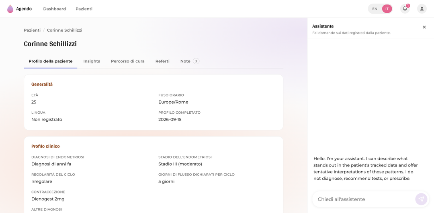This screenshot has height=213, width=434.
Task: Click the 5 giorni flow value
Action: [166, 181]
